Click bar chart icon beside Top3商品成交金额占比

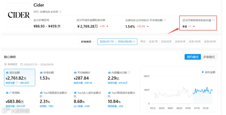click(109, 93)
